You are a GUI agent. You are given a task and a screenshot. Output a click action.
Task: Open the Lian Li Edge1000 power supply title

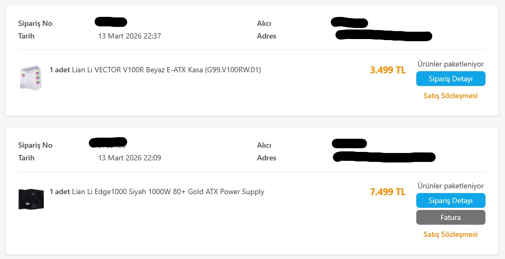167,191
